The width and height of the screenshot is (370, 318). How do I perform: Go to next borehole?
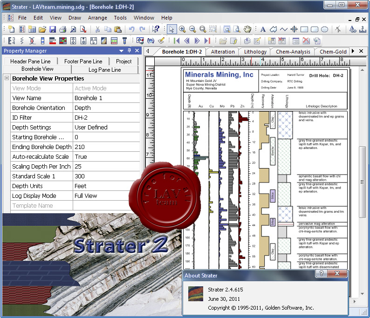coord(197,41)
